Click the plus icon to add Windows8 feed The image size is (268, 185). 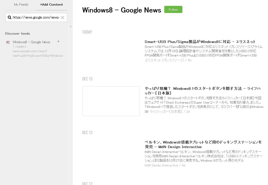click(x=58, y=41)
